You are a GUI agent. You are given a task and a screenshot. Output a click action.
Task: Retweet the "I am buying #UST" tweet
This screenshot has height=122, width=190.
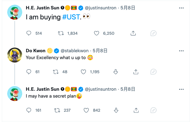pyautogui.click(x=61, y=33)
